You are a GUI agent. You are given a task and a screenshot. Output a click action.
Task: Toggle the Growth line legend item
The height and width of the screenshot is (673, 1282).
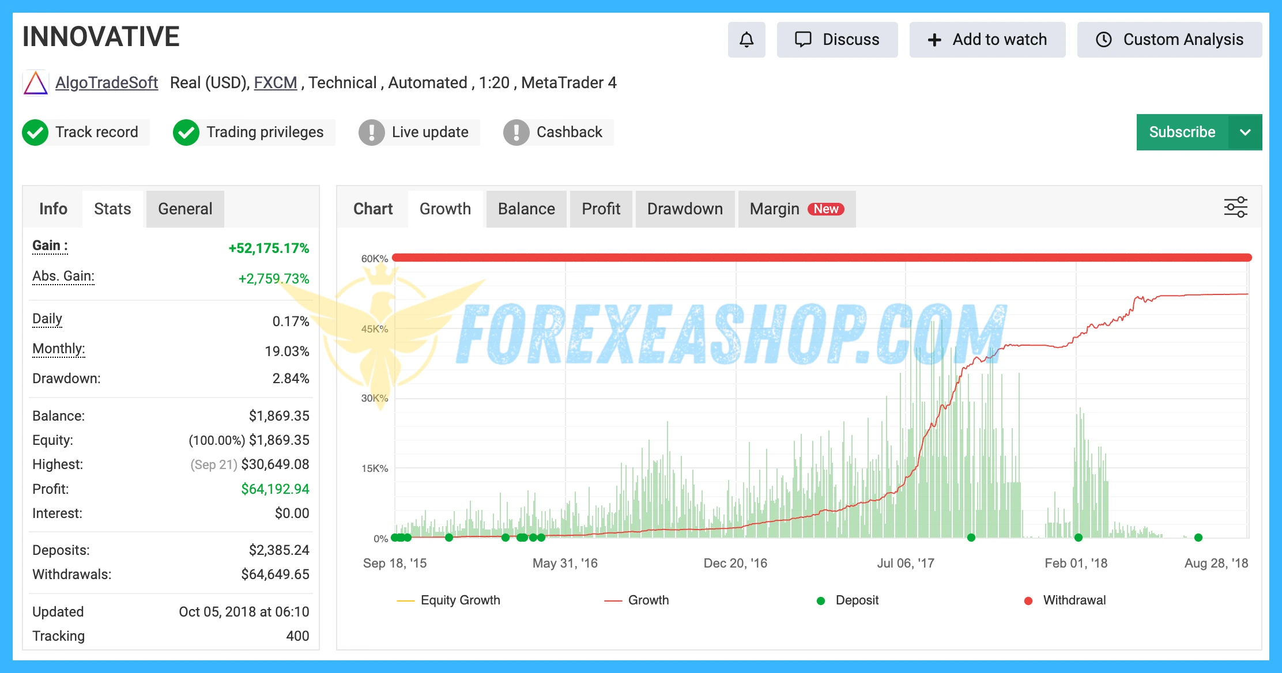click(636, 600)
